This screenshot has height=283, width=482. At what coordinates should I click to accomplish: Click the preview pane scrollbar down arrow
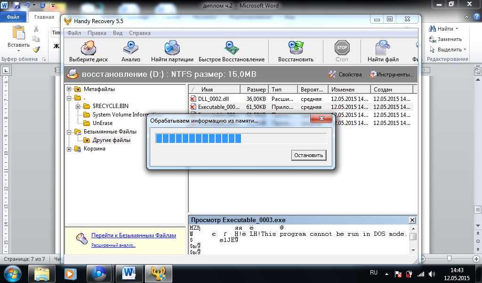click(x=413, y=250)
